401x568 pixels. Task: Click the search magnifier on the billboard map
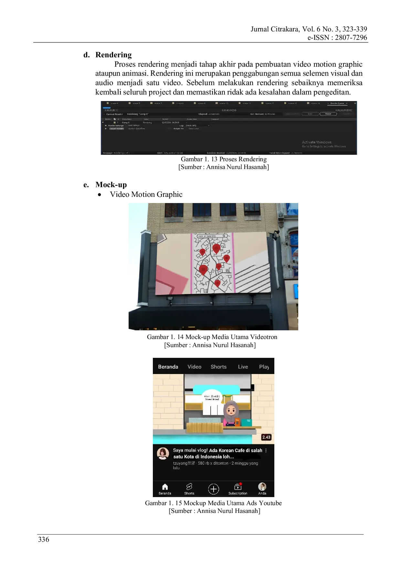(224, 236)
